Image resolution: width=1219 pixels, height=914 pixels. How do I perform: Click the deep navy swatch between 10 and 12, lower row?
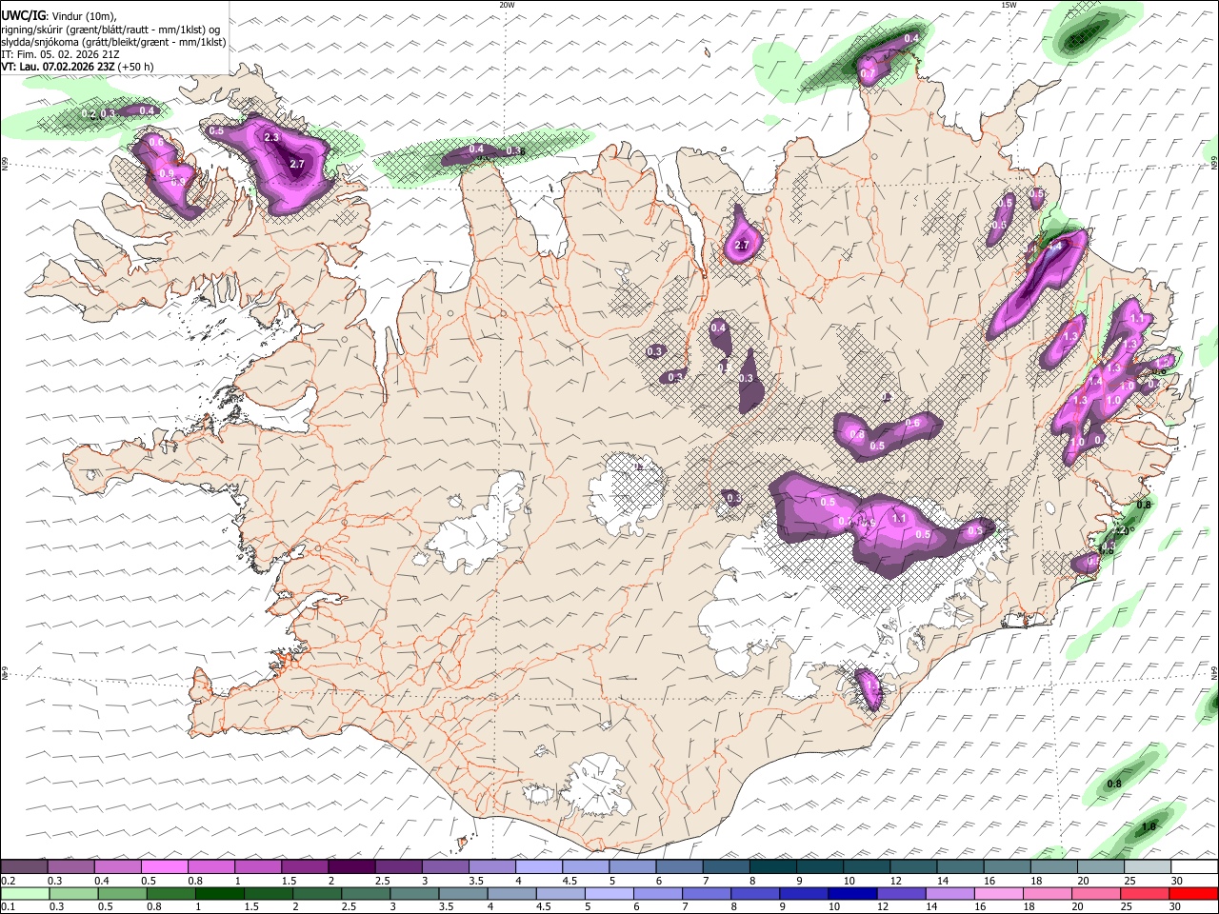point(852,893)
